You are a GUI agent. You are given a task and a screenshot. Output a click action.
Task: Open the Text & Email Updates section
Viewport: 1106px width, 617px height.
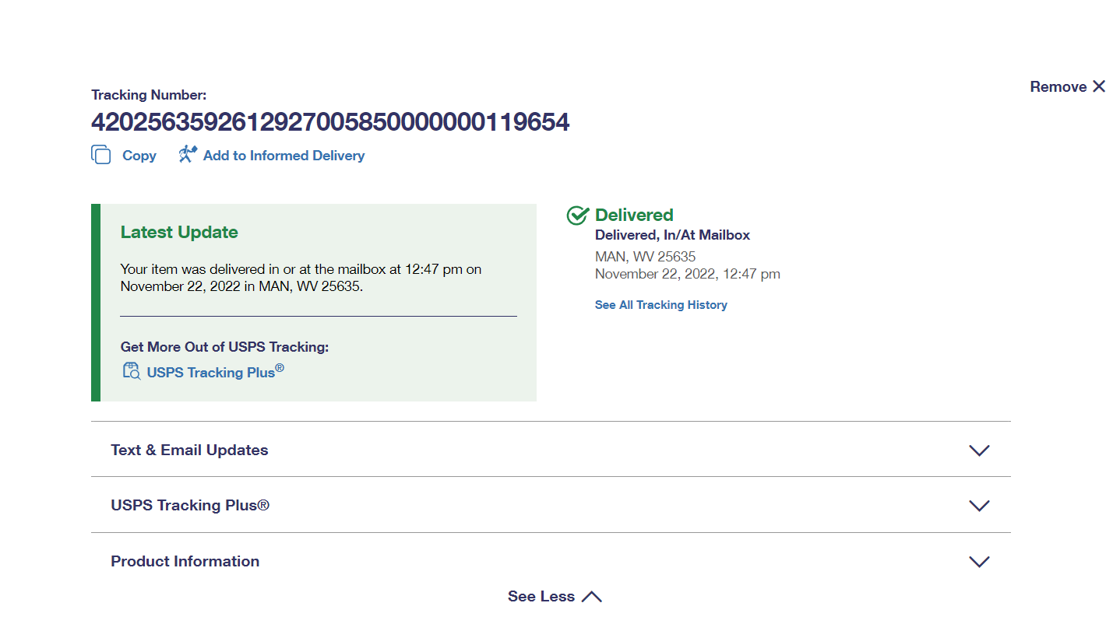pos(189,450)
